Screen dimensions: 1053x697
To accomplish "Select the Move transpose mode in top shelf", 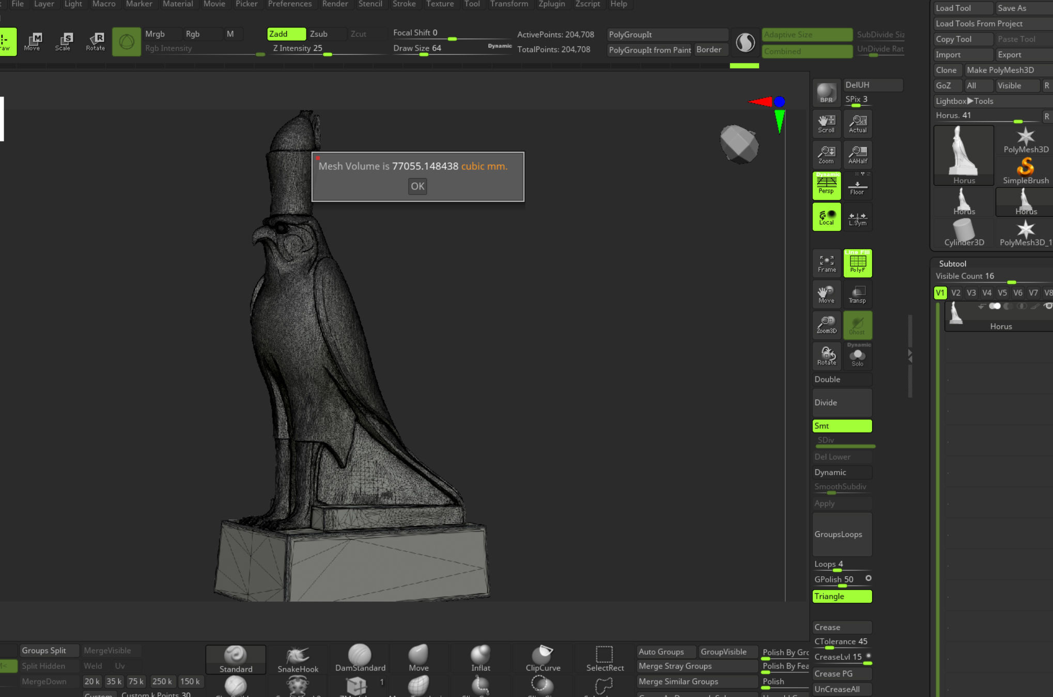I will 32,41.
